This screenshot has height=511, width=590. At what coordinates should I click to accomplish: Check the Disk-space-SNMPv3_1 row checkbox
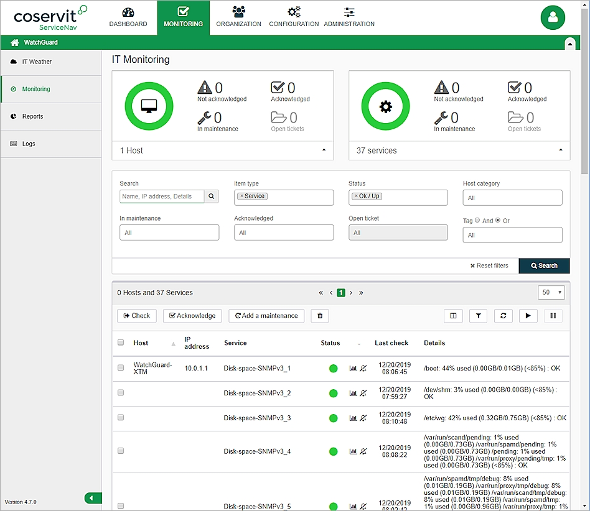click(121, 368)
